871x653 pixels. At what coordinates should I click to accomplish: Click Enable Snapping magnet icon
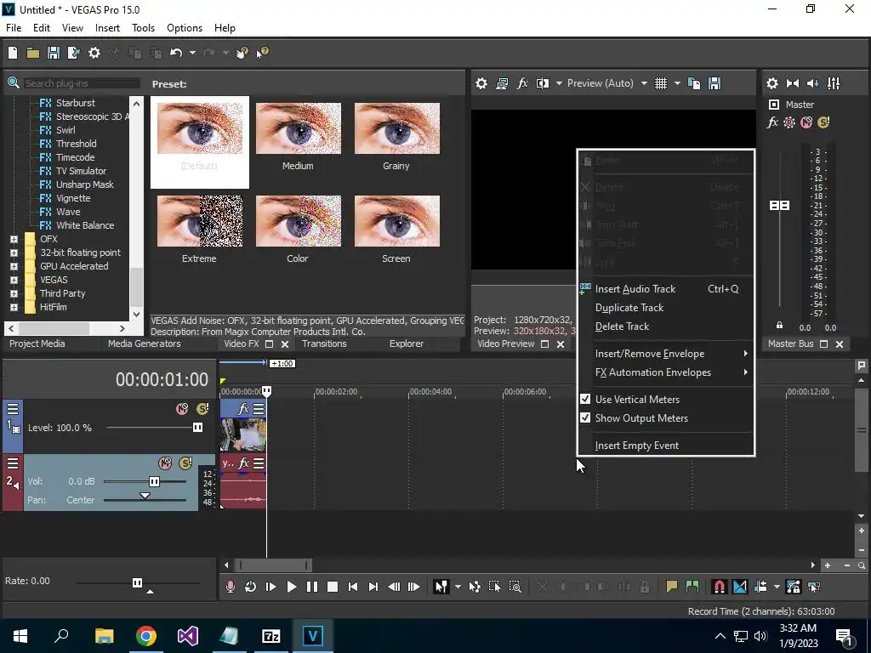click(719, 587)
